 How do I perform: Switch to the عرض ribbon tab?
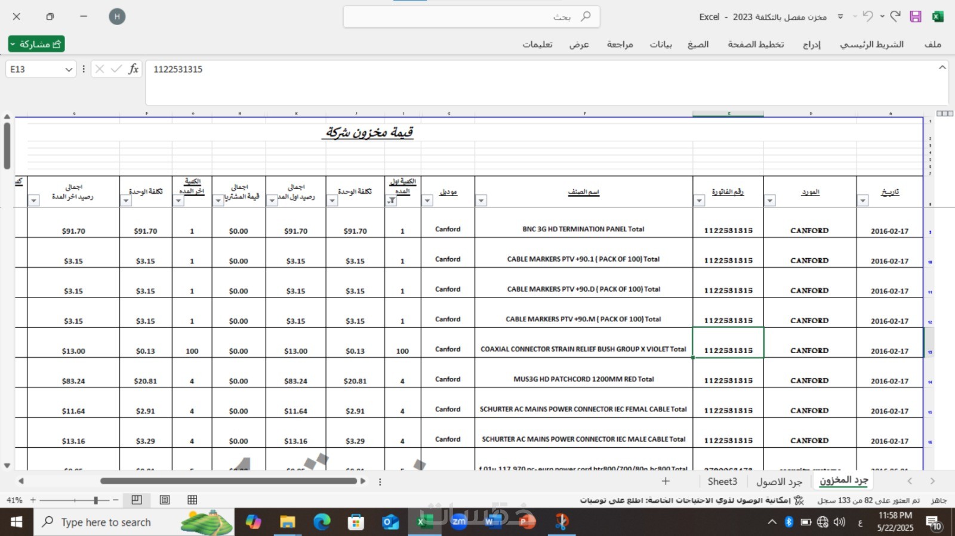point(579,44)
